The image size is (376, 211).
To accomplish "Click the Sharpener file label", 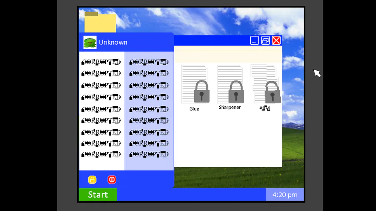I will click(230, 108).
